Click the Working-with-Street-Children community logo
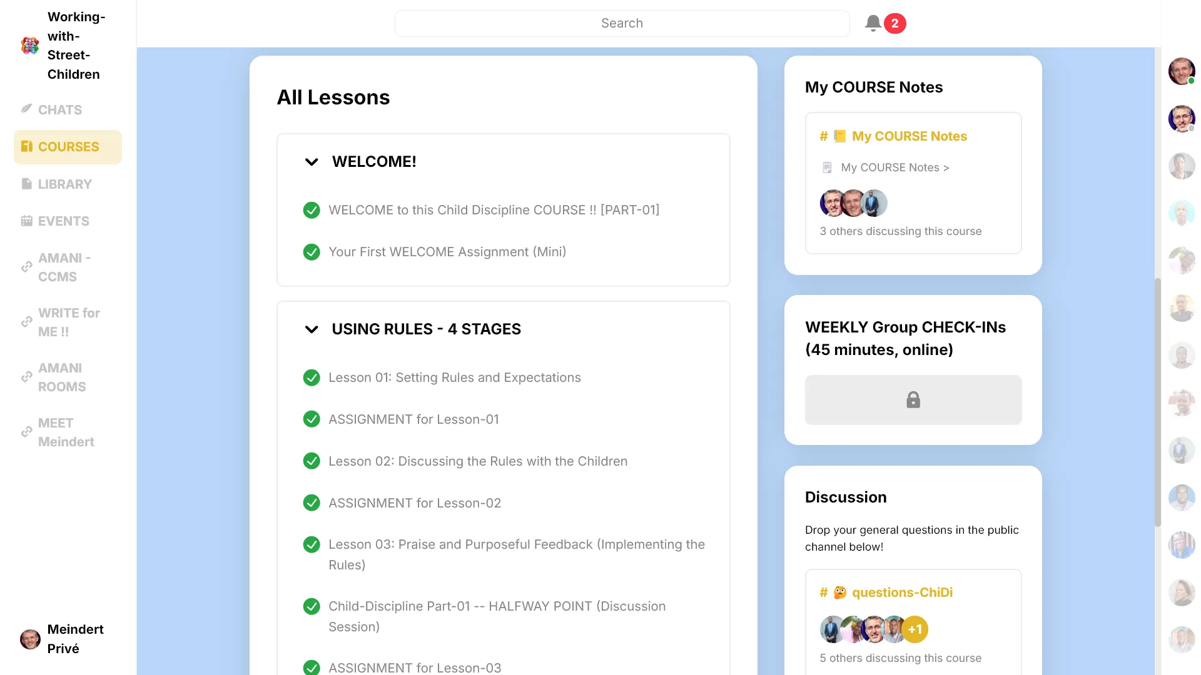This screenshot has height=675, width=1201. click(x=29, y=46)
